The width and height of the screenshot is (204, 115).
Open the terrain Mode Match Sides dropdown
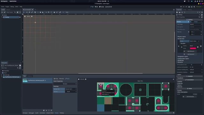tap(194, 41)
